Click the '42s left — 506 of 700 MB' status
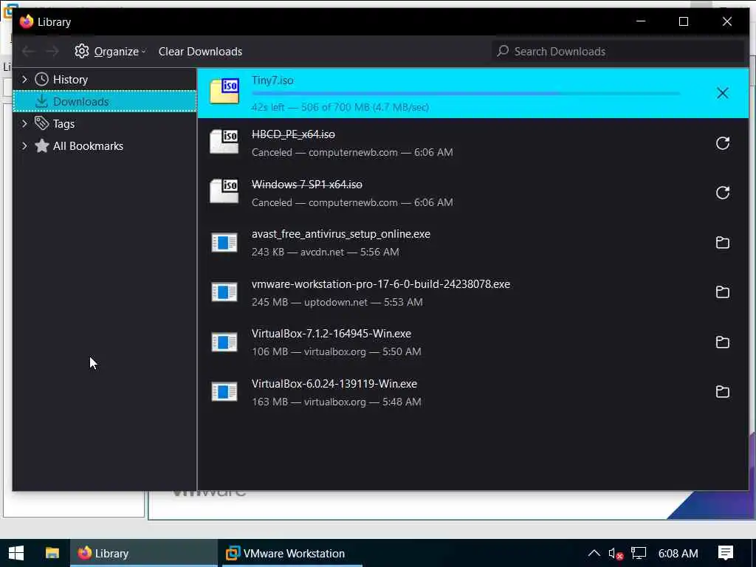Viewport: 756px width, 567px height. [340, 107]
